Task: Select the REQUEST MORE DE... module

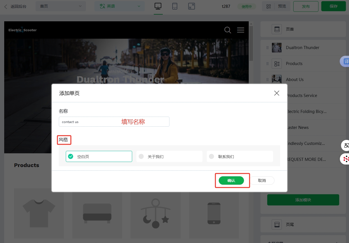Action: pyautogui.click(x=317, y=159)
